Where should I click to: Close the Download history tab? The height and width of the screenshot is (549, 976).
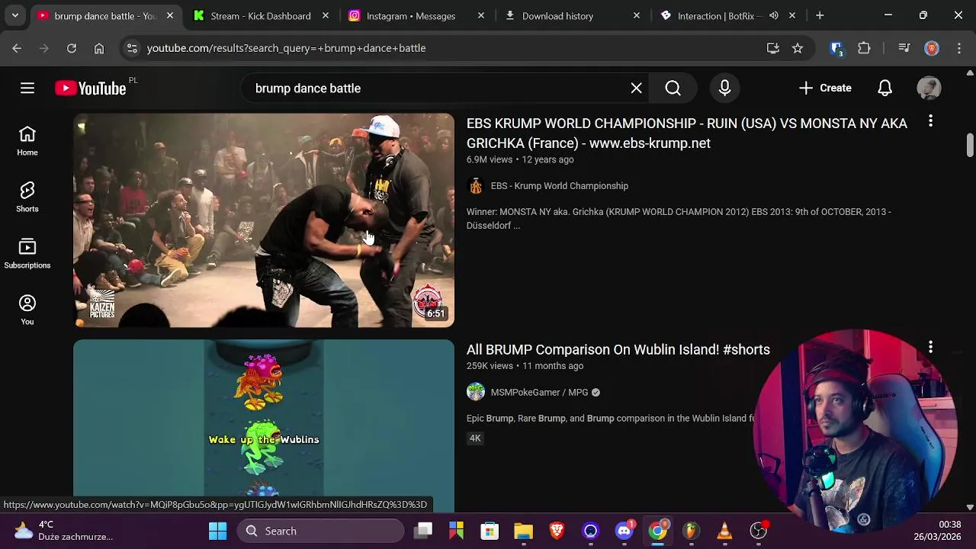(x=637, y=15)
